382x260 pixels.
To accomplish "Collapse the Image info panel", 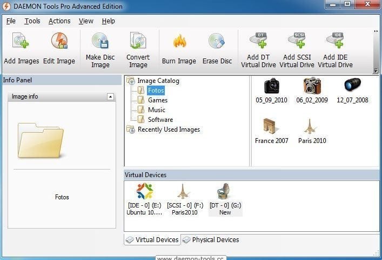I will point(110,96).
